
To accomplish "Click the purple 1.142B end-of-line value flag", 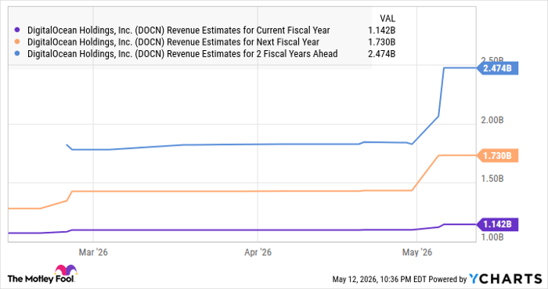I will [497, 224].
